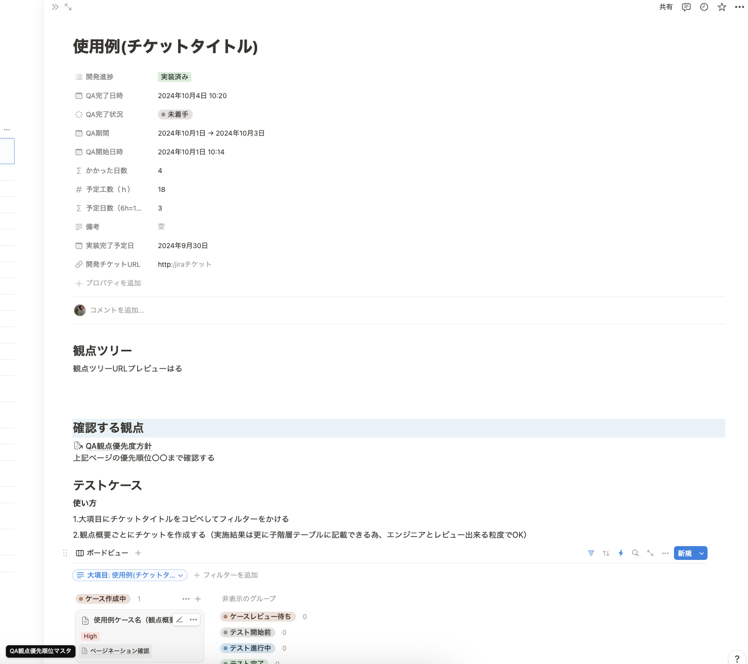Open page comments via speech bubble icon
Viewport: 748px width, 664px height.
pyautogui.click(x=686, y=7)
